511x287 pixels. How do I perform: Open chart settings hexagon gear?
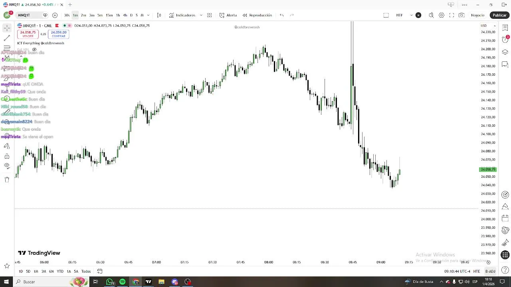[x=442, y=15]
